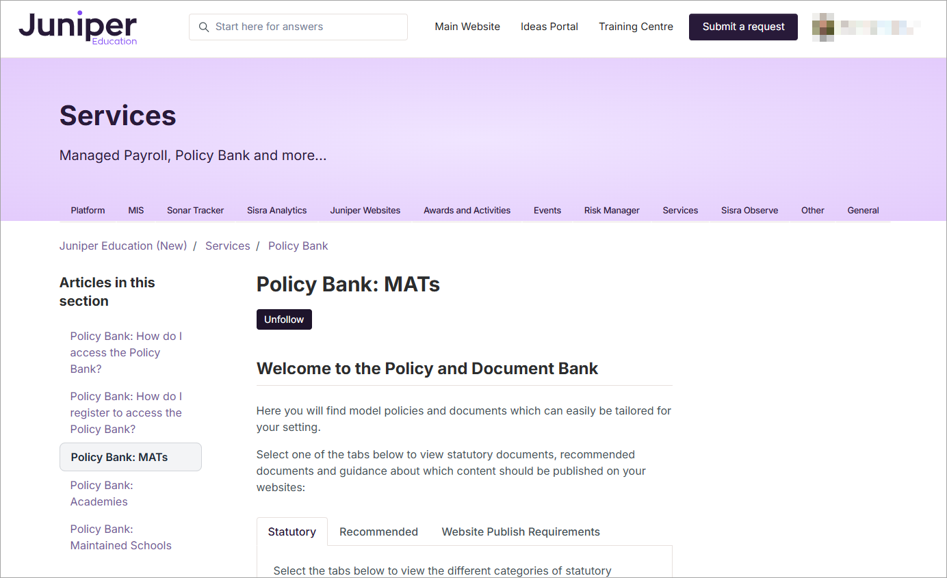Click Juniper Education (New) breadcrumb
Screen dimensions: 947x578
pos(123,246)
